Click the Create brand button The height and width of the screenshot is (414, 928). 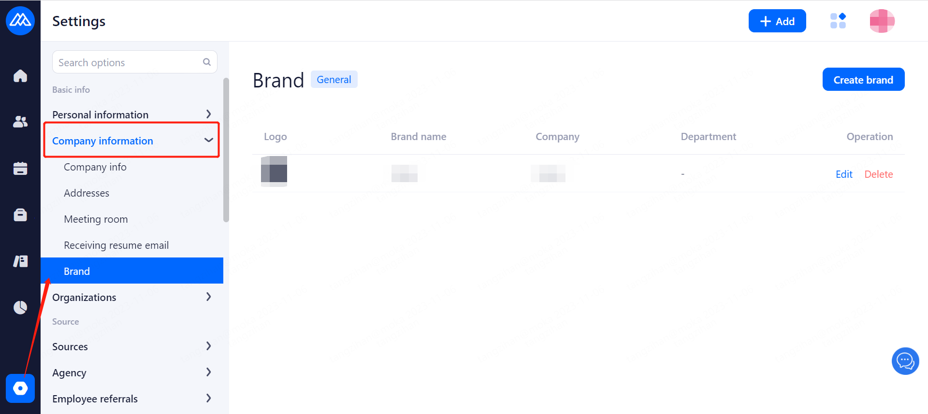pos(863,80)
